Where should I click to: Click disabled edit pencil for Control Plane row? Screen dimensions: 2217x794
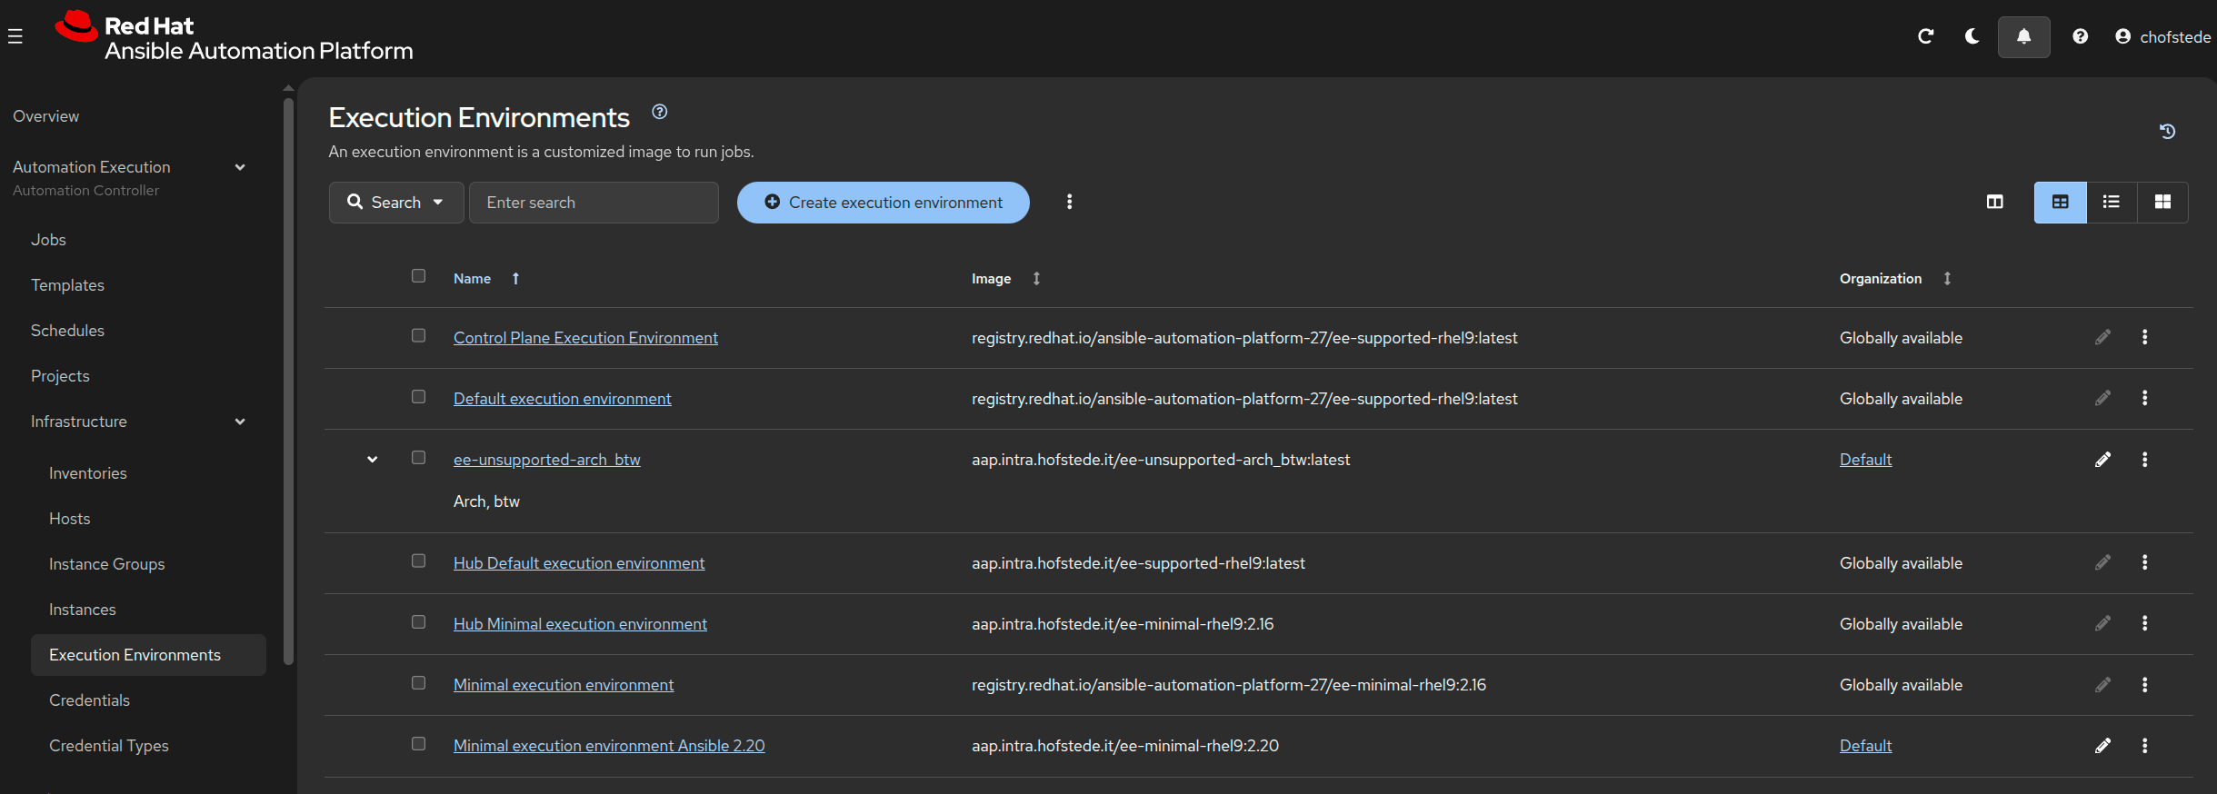pyautogui.click(x=2102, y=337)
